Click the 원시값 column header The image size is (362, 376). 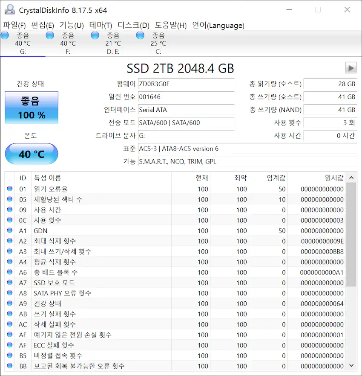pyautogui.click(x=316, y=178)
